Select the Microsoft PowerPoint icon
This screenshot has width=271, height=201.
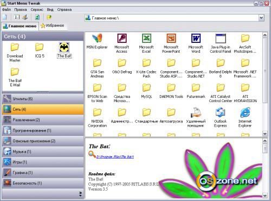coord(171,38)
